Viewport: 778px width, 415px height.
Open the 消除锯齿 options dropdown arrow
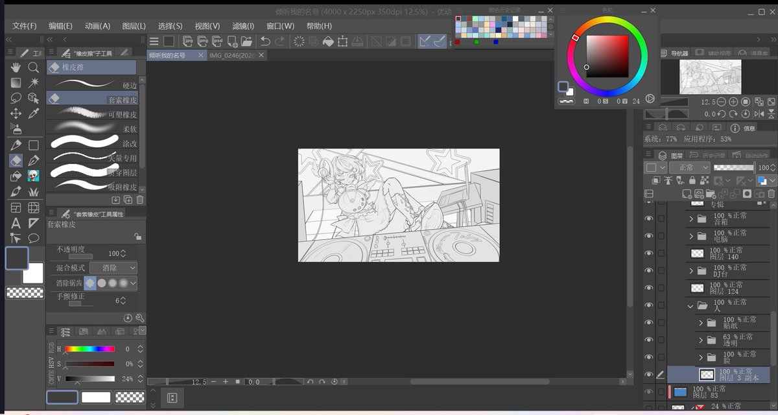pyautogui.click(x=134, y=283)
